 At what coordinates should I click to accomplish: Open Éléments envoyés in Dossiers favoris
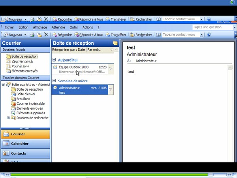[x=22, y=71]
